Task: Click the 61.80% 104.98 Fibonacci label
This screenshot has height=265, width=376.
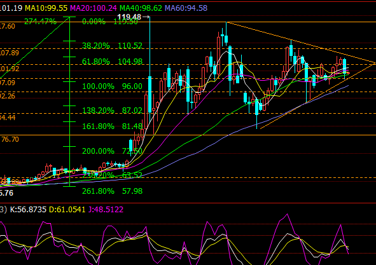Action: click(112, 62)
